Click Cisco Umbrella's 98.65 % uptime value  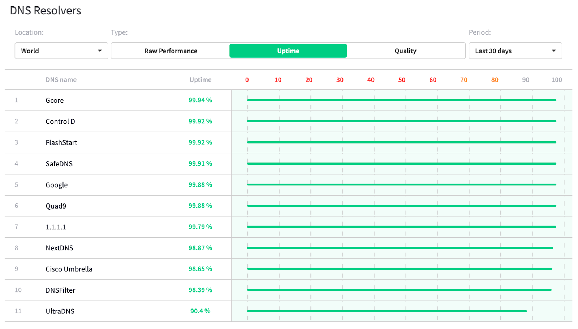click(x=200, y=269)
